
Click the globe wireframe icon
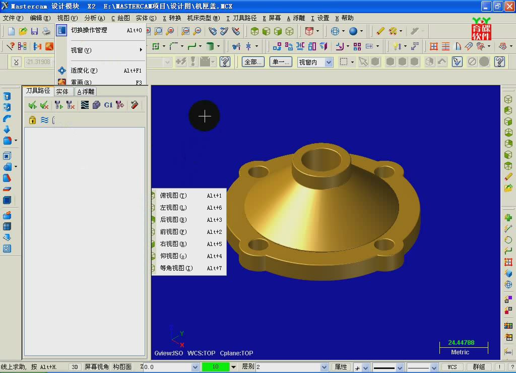coord(335,31)
